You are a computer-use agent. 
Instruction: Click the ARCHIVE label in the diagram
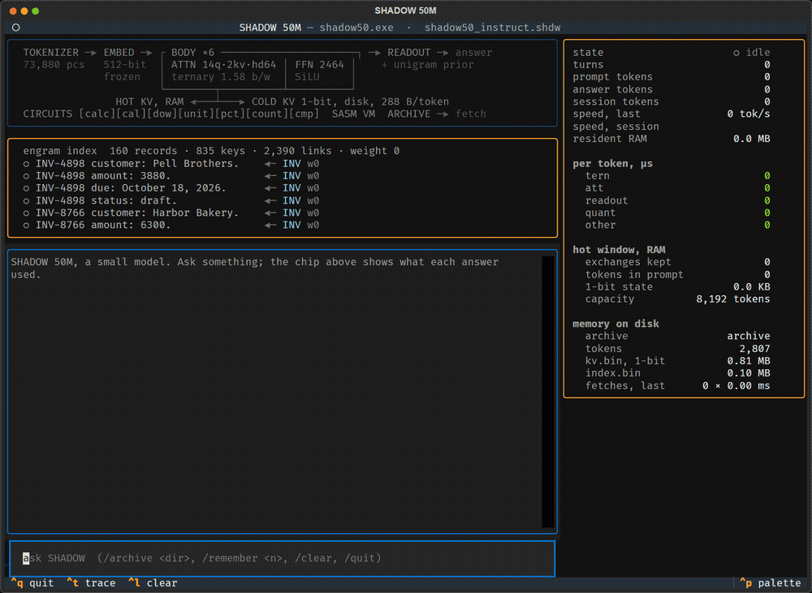(408, 114)
